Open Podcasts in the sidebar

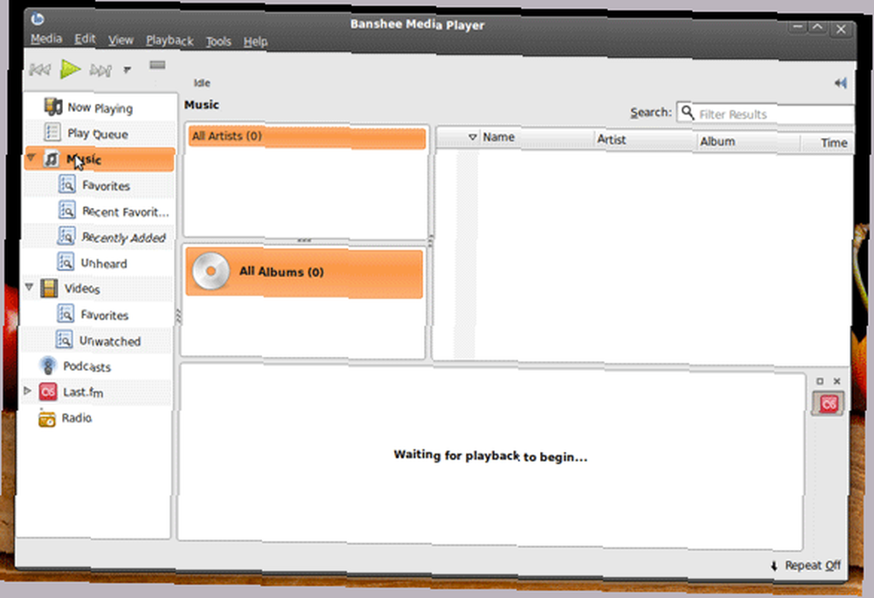pyautogui.click(x=87, y=366)
